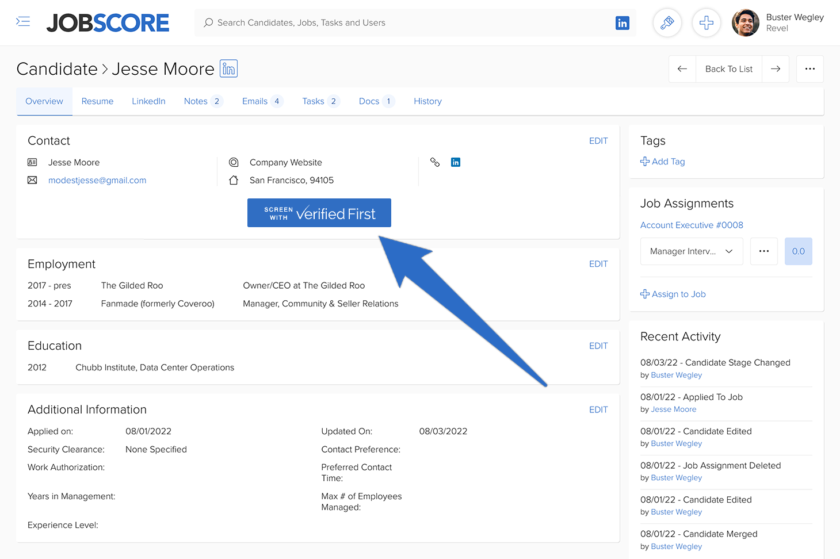Go to next candidate arrow
The width and height of the screenshot is (840, 559).
click(776, 69)
